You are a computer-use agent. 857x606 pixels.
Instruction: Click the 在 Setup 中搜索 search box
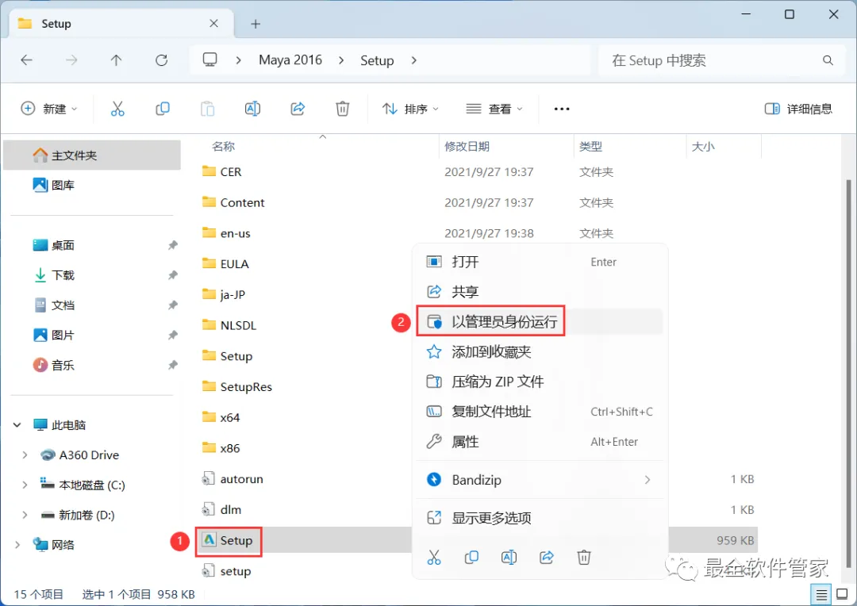tap(721, 60)
